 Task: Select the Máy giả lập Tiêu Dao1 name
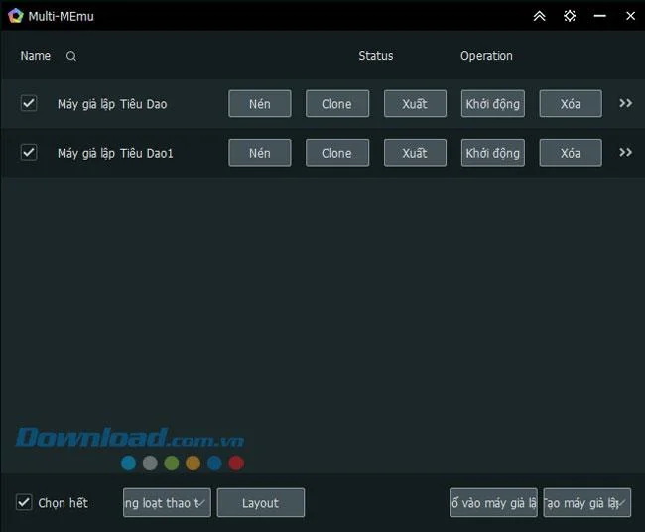tap(115, 153)
